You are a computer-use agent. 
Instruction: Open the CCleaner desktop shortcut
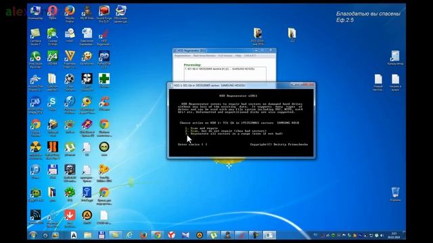point(104,103)
